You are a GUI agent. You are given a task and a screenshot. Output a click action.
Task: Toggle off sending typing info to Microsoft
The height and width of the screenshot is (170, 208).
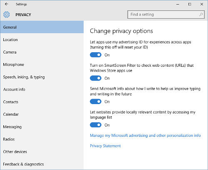click(x=96, y=102)
